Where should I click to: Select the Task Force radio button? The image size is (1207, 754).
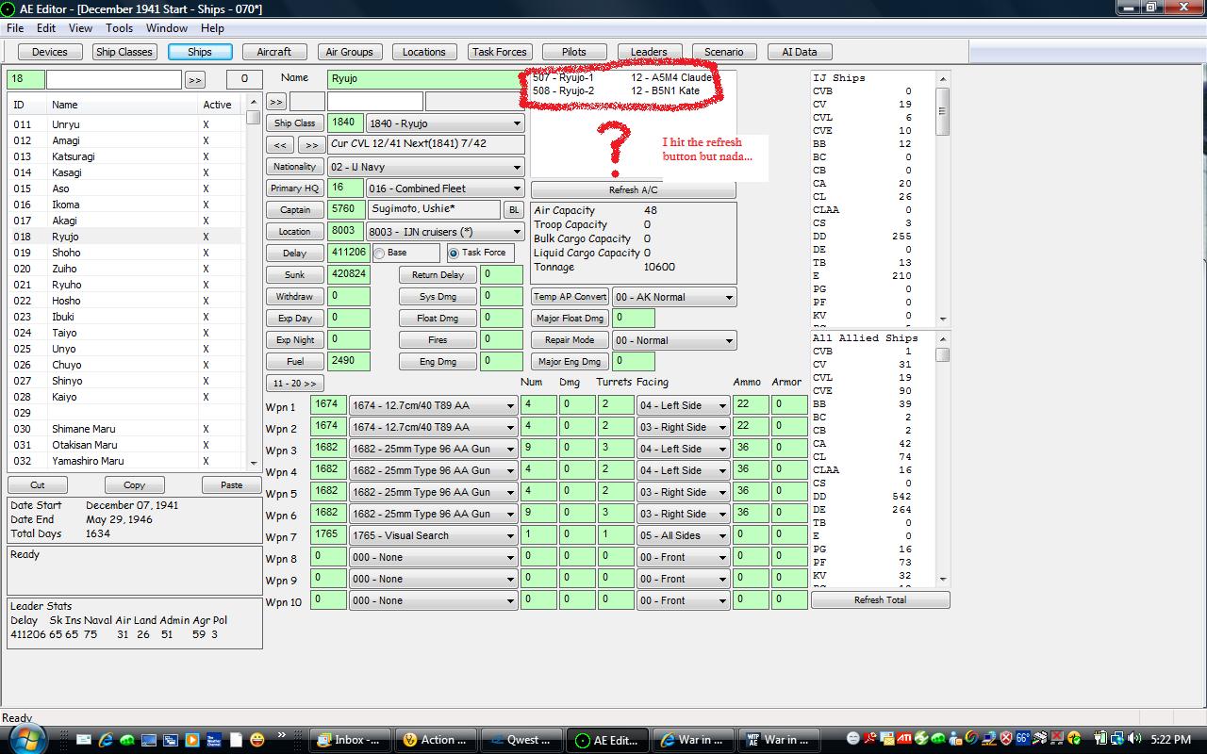coord(454,253)
